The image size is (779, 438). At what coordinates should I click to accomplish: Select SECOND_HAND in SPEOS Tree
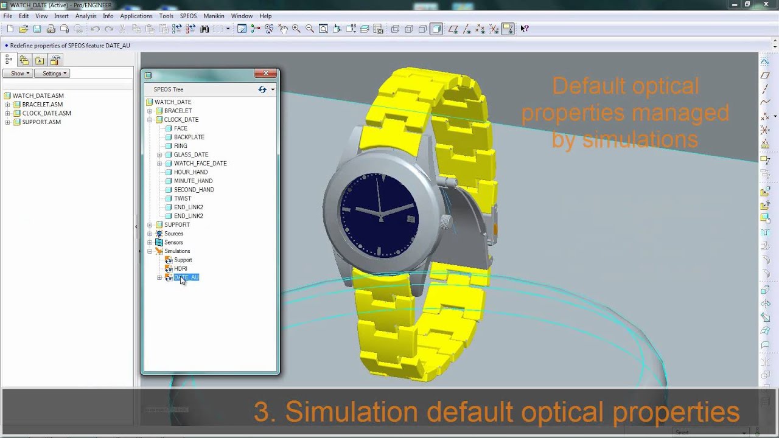coord(194,190)
